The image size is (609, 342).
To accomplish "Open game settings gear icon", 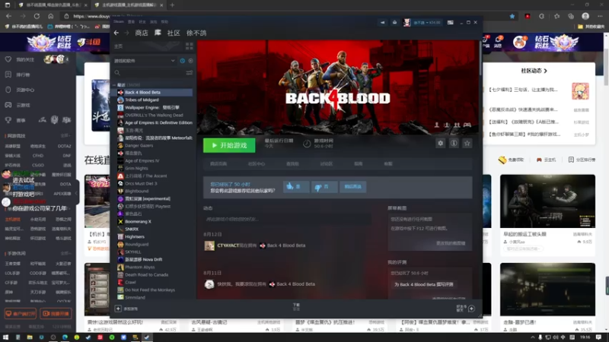I will tap(441, 143).
